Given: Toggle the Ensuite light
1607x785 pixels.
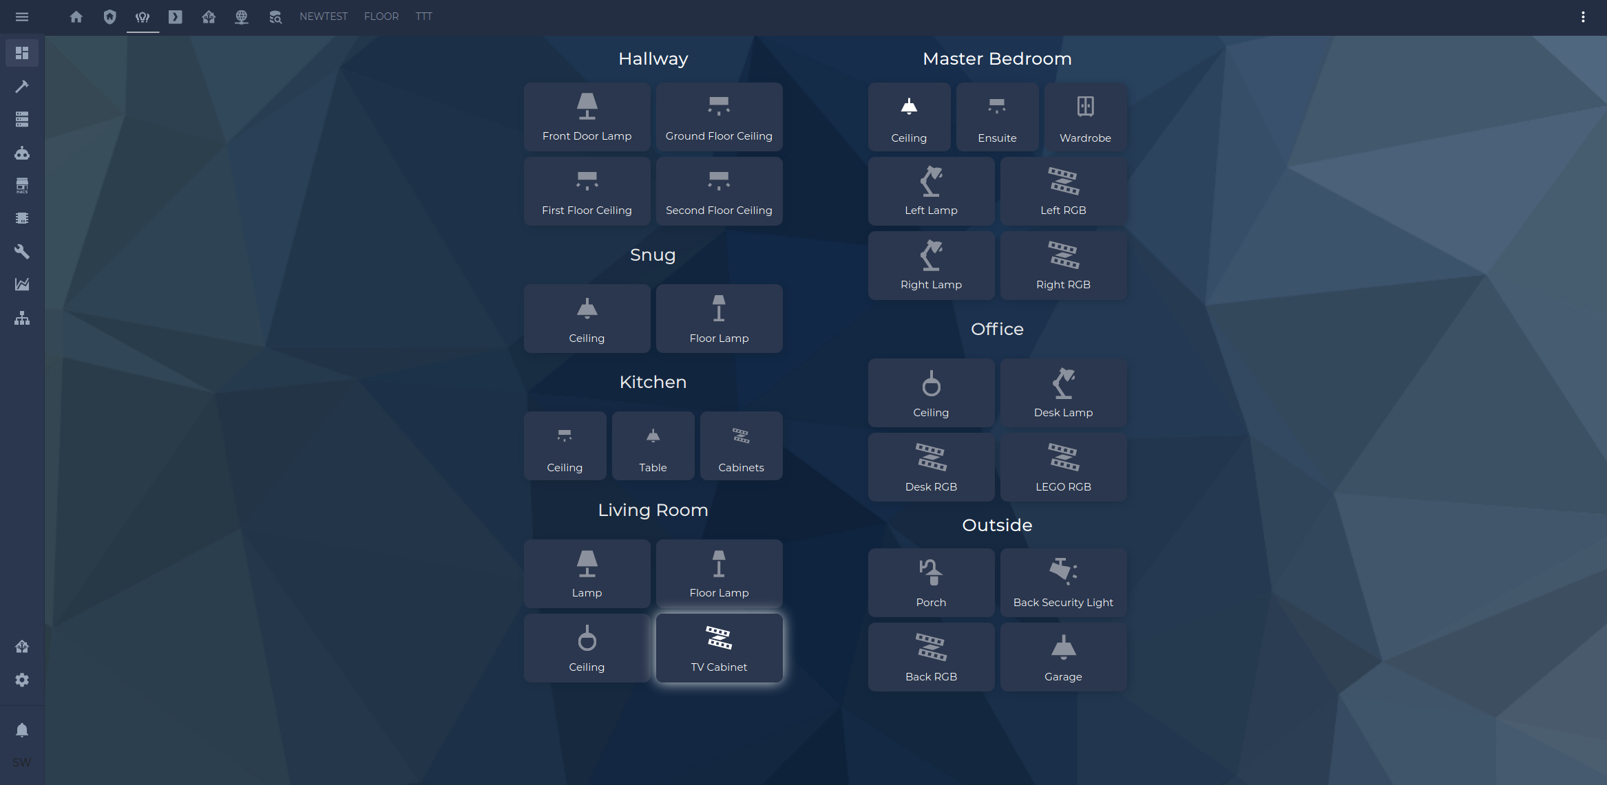Looking at the screenshot, I should [x=997, y=117].
